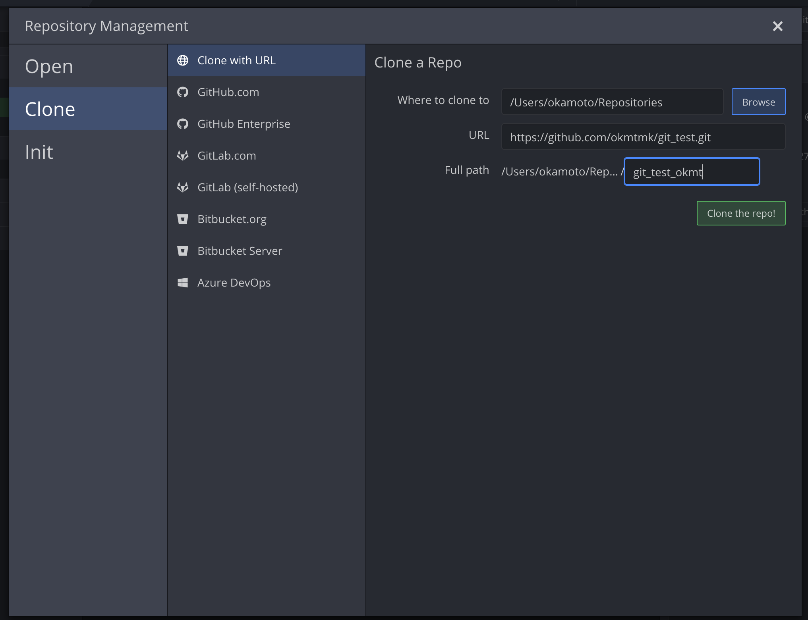Switch to the Open section

tap(88, 66)
